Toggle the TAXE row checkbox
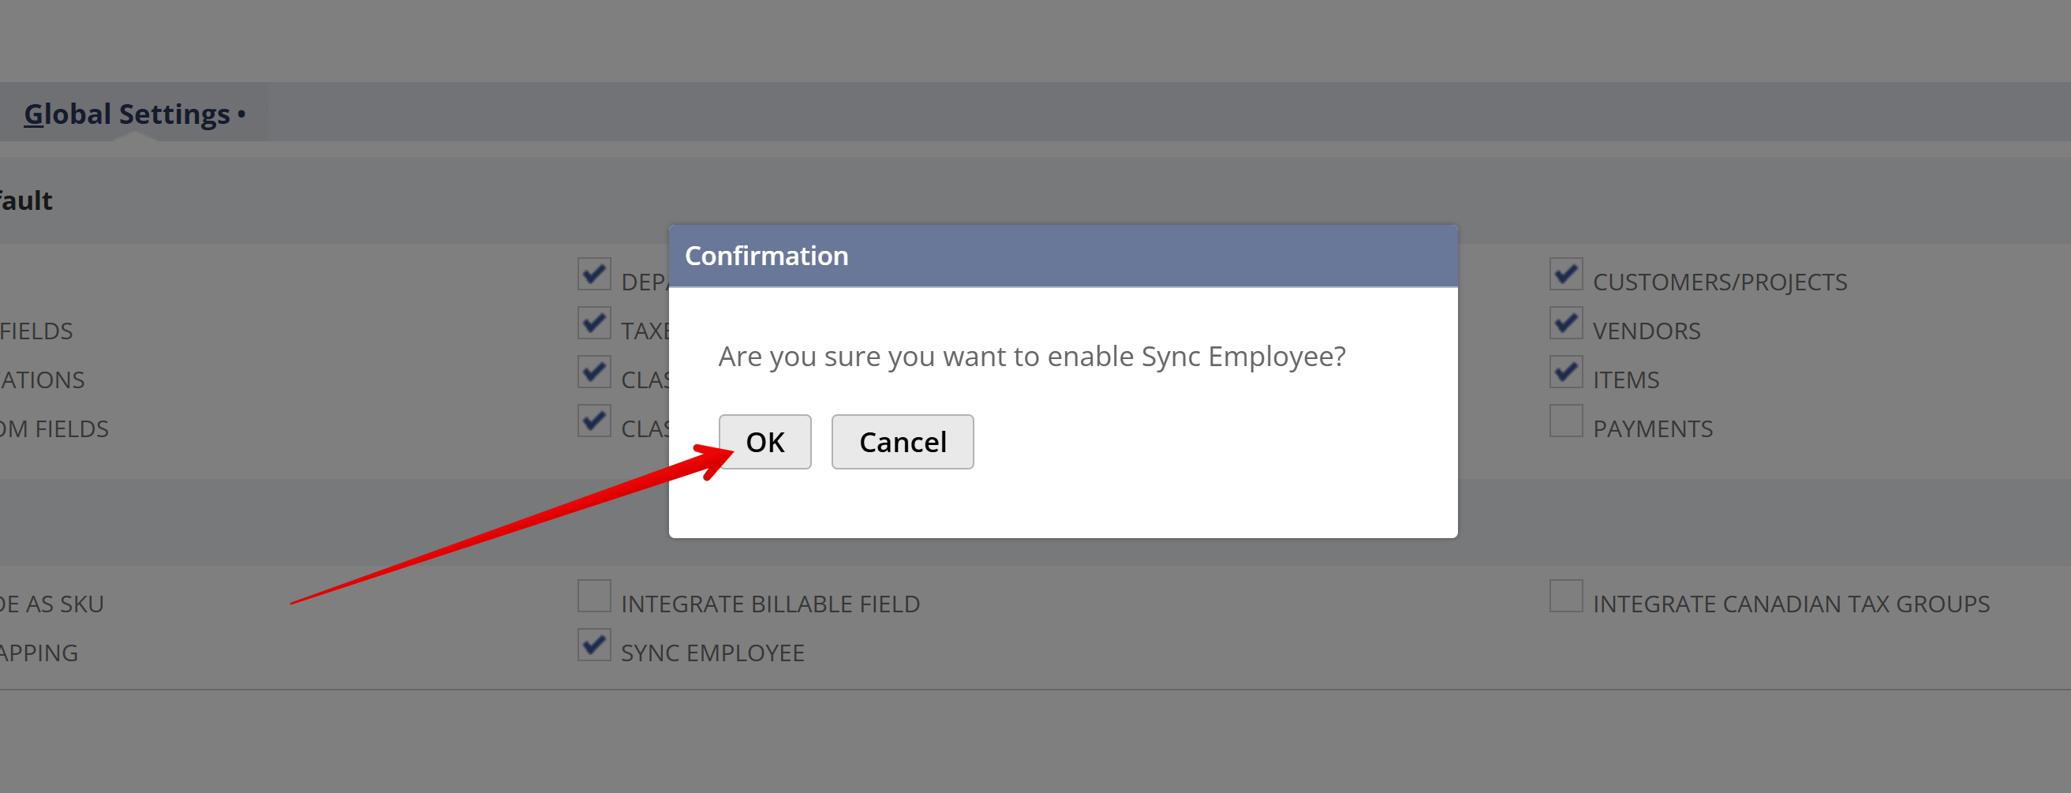The height and width of the screenshot is (793, 2071). click(593, 324)
